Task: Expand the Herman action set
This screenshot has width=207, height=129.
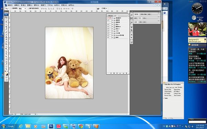Action: coord(112,35)
